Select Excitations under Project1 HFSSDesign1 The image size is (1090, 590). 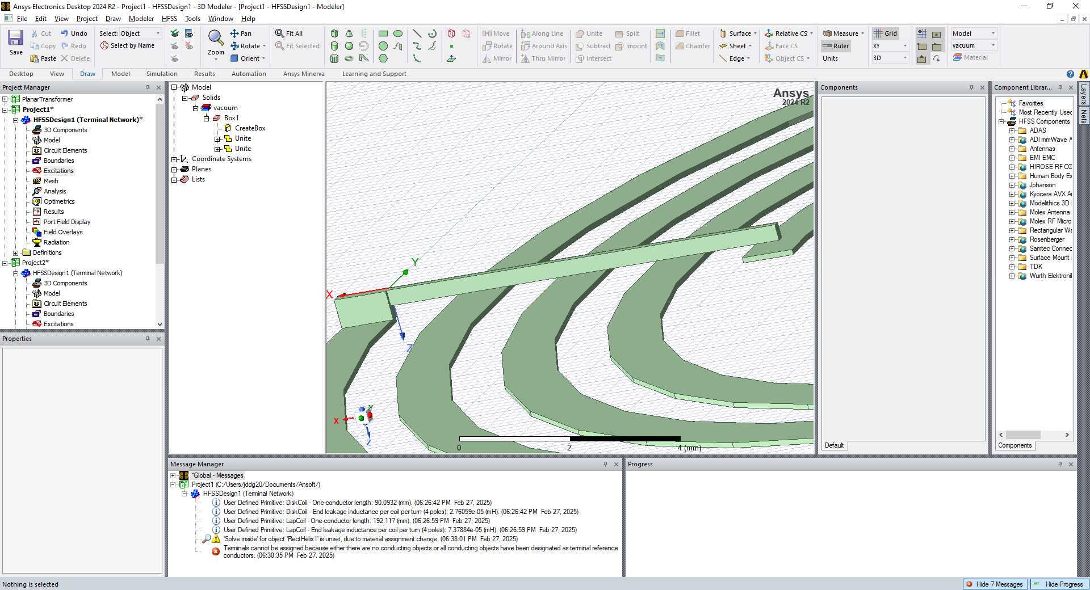(x=58, y=171)
